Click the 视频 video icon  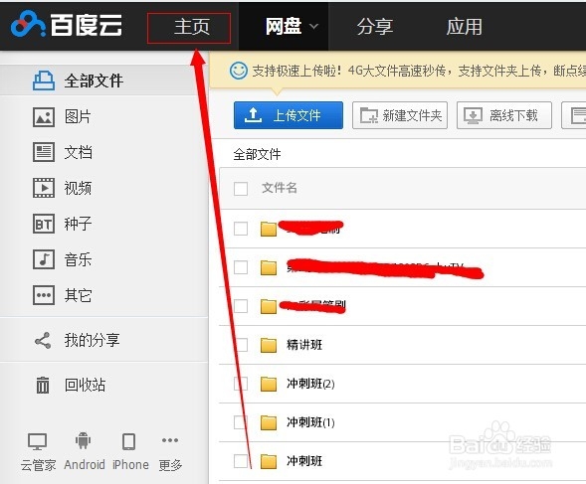(x=44, y=188)
